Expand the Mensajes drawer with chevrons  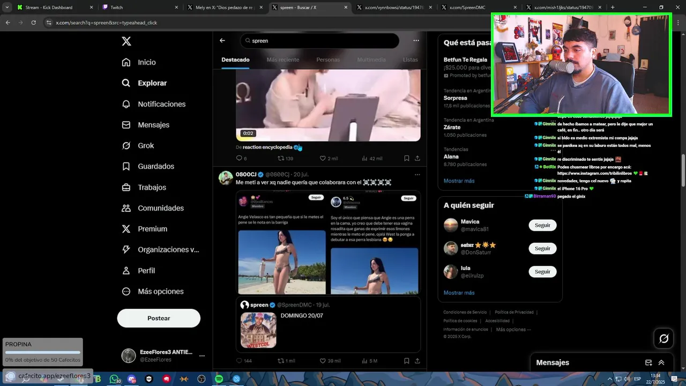click(x=661, y=363)
